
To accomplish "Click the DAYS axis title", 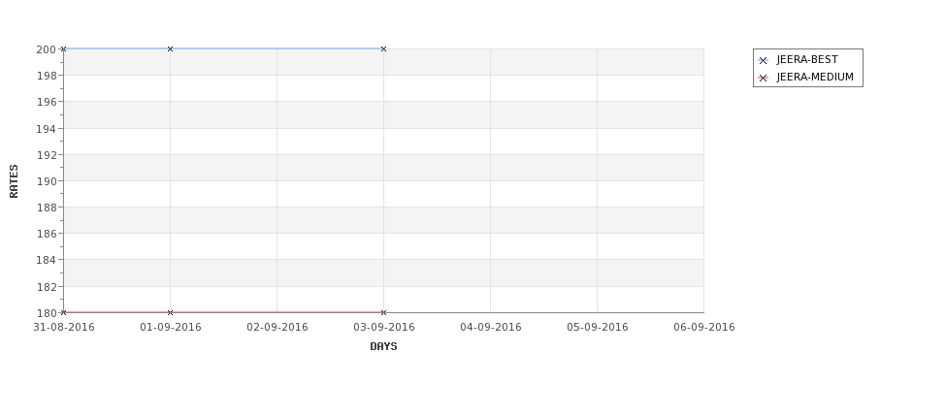I will (x=383, y=346).
